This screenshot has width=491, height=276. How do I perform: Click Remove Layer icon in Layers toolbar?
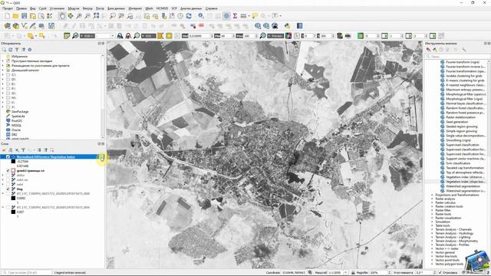click(x=52, y=150)
